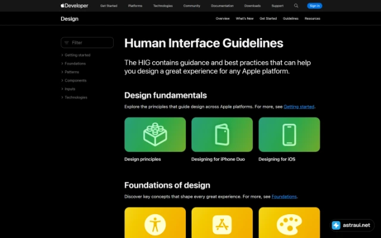Follow the Getting started inline link
The height and width of the screenshot is (238, 381).
(x=299, y=107)
